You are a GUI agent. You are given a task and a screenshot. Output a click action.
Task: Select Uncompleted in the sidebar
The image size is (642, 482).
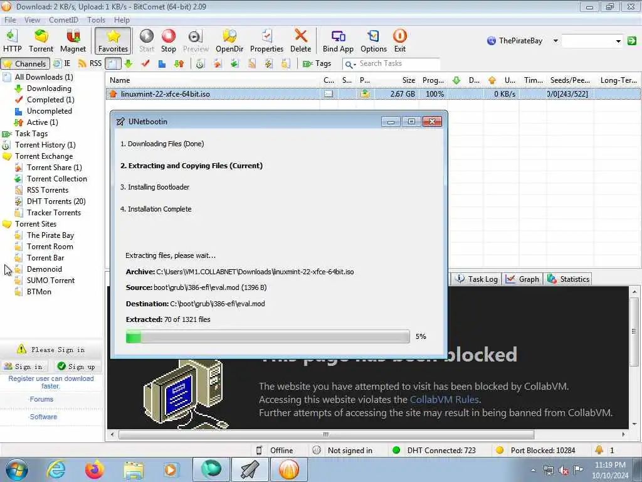coord(49,111)
